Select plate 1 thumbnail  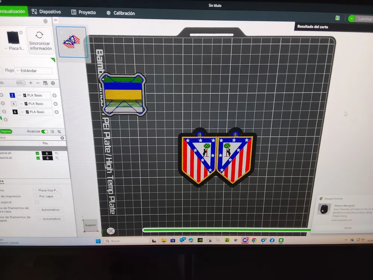click(72, 42)
